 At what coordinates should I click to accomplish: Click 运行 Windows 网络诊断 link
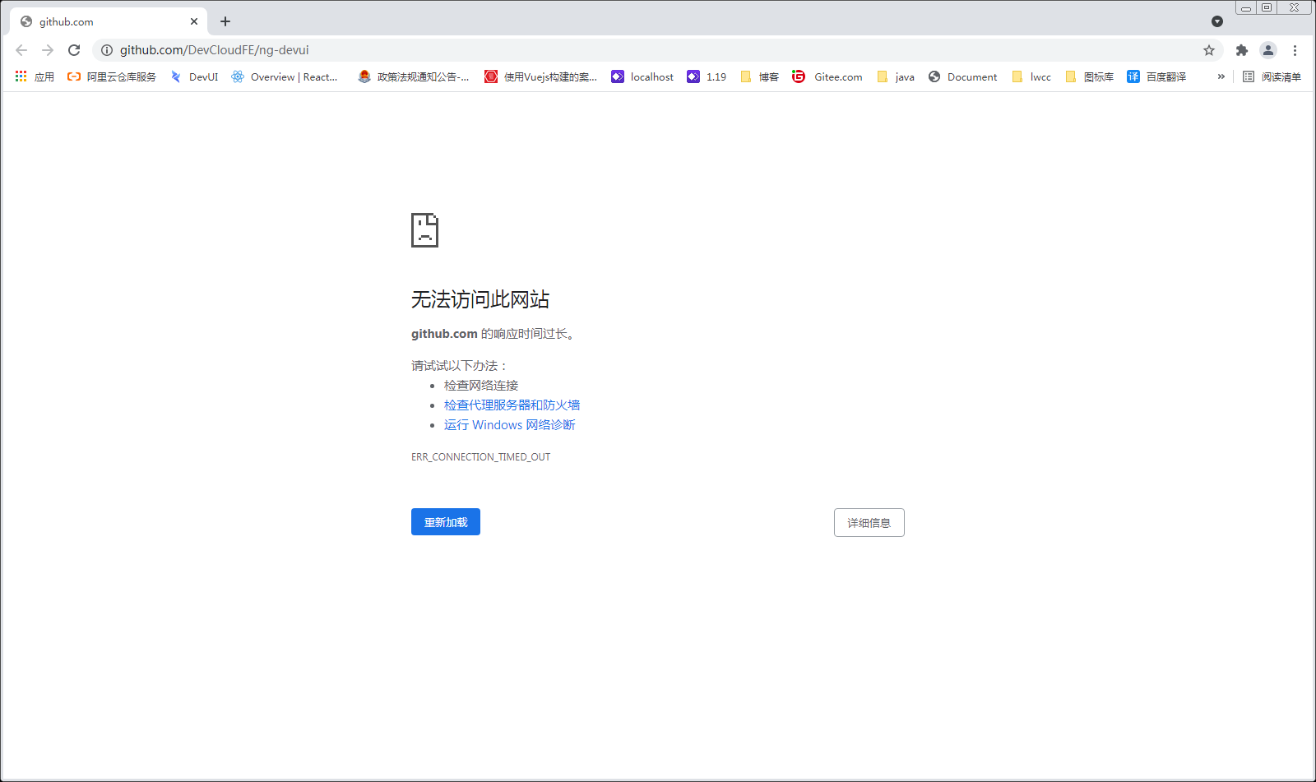click(510, 424)
